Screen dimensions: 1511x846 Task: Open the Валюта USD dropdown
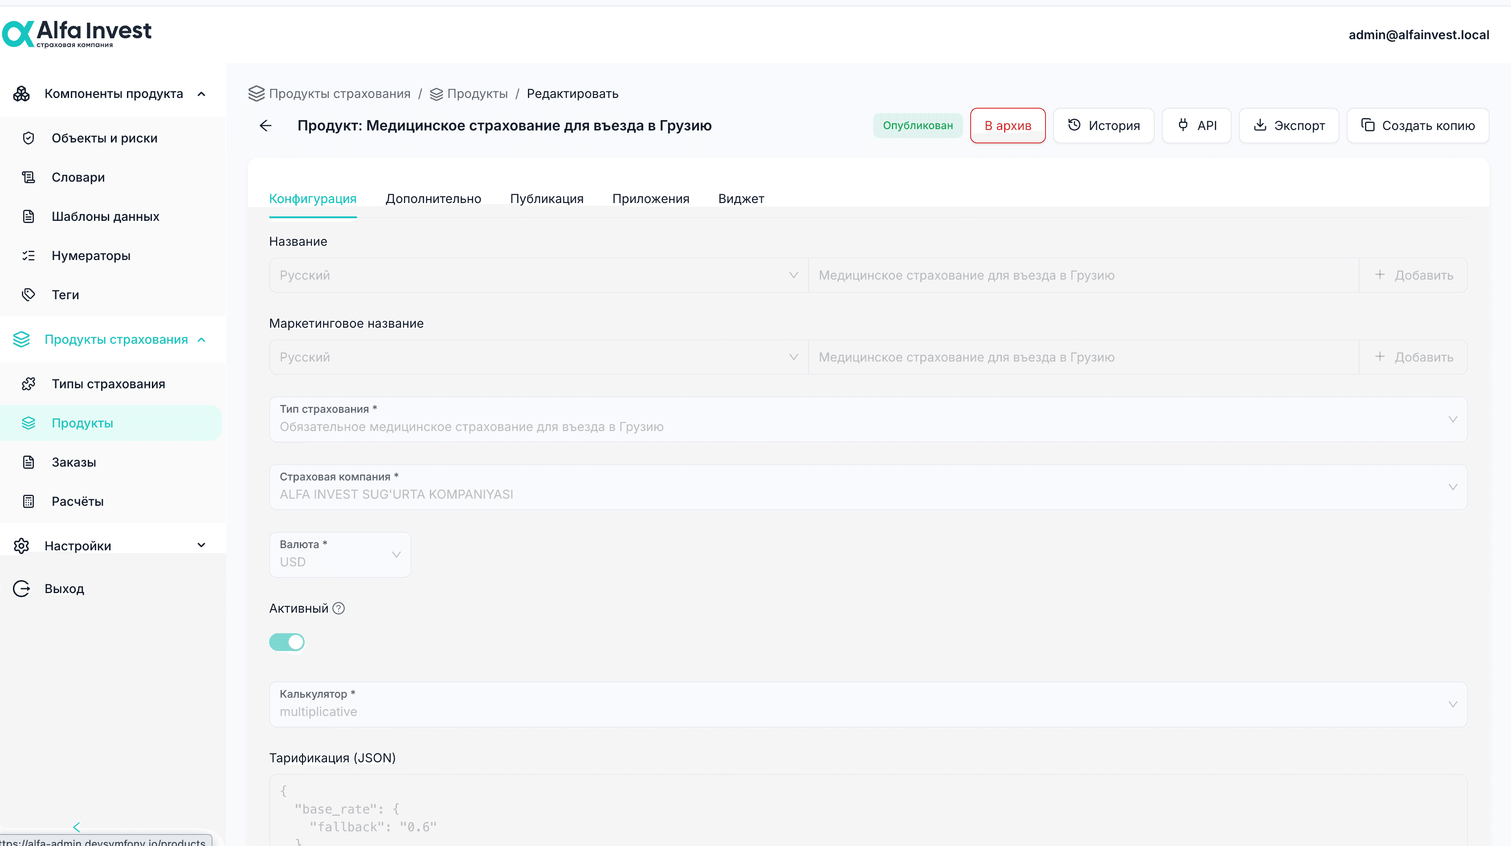[x=340, y=555]
